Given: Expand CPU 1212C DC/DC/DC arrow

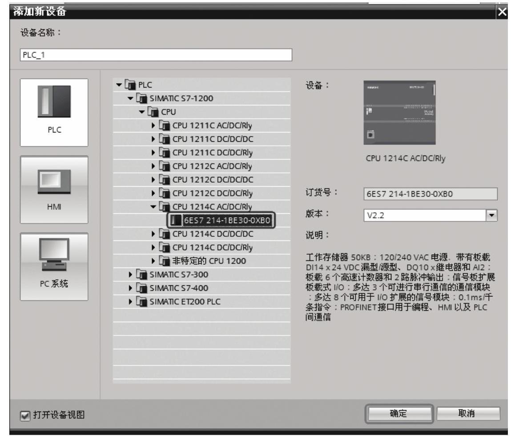Looking at the screenshot, I should (x=153, y=180).
